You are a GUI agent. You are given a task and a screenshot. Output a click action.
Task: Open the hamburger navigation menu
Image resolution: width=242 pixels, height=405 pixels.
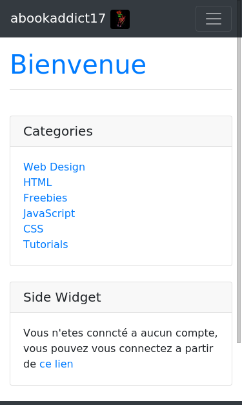(x=214, y=19)
